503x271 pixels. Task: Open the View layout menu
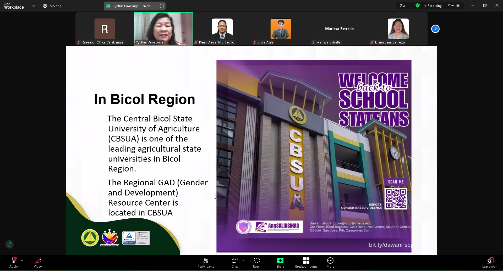pyautogui.click(x=453, y=5)
